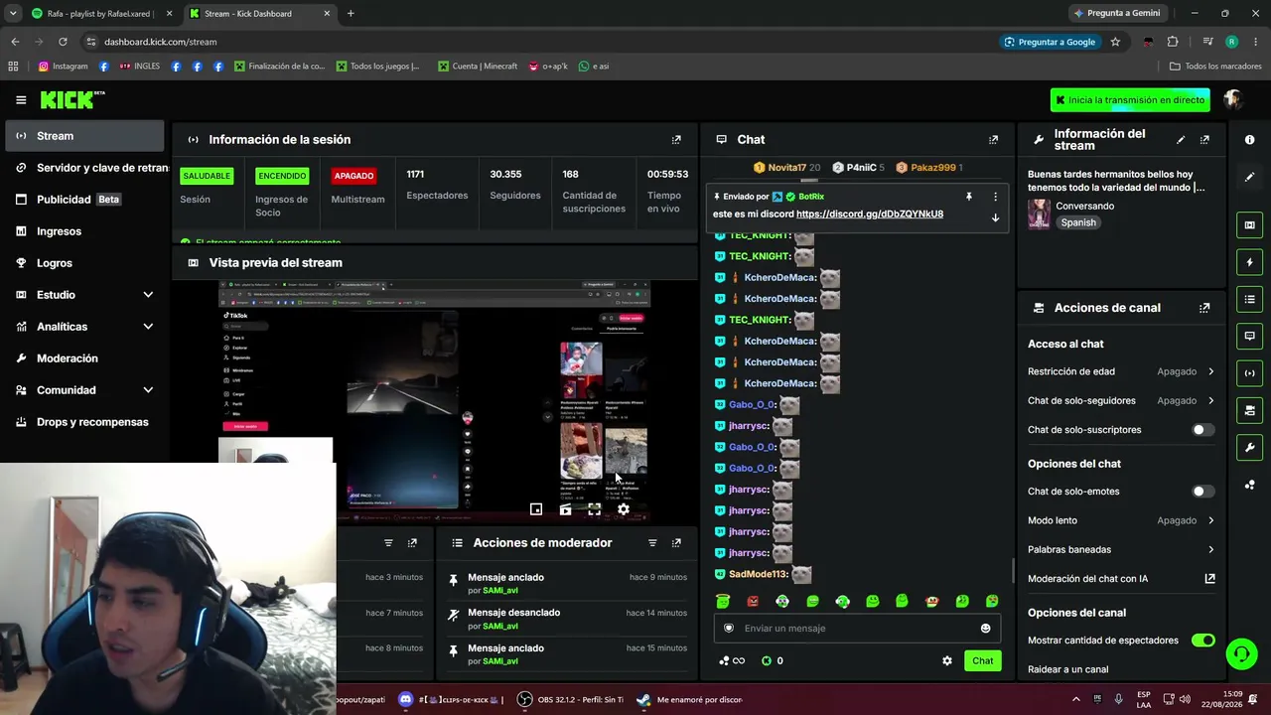
Task: Click the KICK beta logo
Action: coord(72,99)
